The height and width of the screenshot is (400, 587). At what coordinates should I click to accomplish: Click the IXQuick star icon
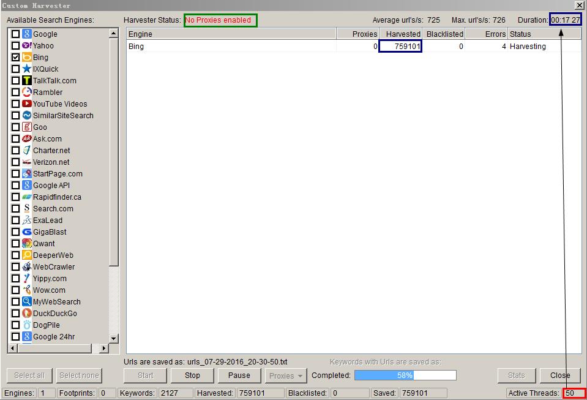tap(26, 69)
